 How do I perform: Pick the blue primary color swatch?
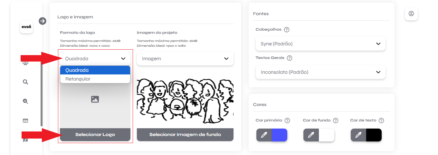(x=279, y=135)
